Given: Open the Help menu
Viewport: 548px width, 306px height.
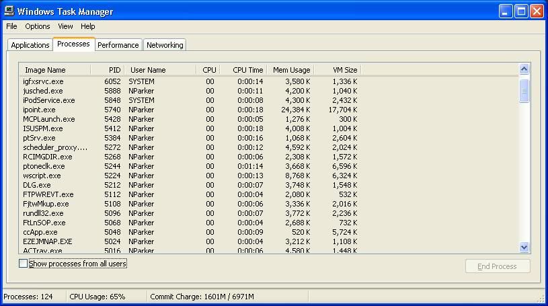Looking at the screenshot, I should click(87, 26).
